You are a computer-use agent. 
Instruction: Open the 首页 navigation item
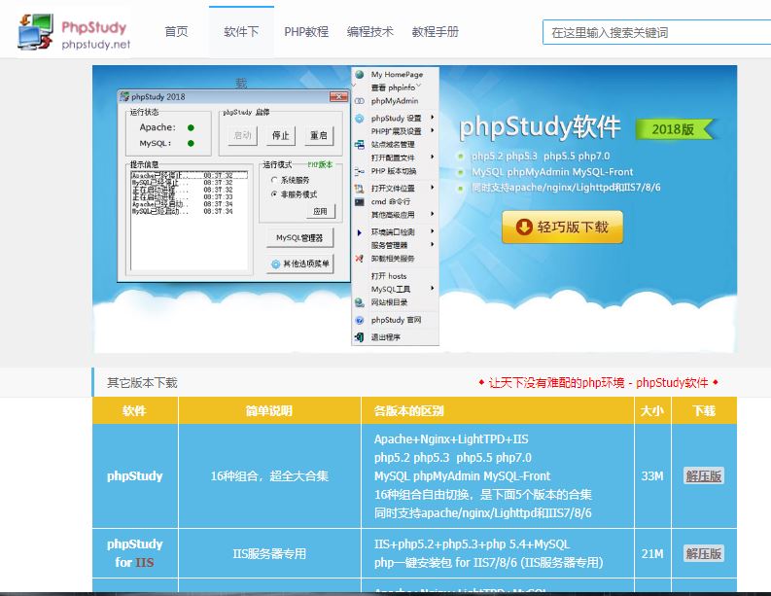[176, 31]
